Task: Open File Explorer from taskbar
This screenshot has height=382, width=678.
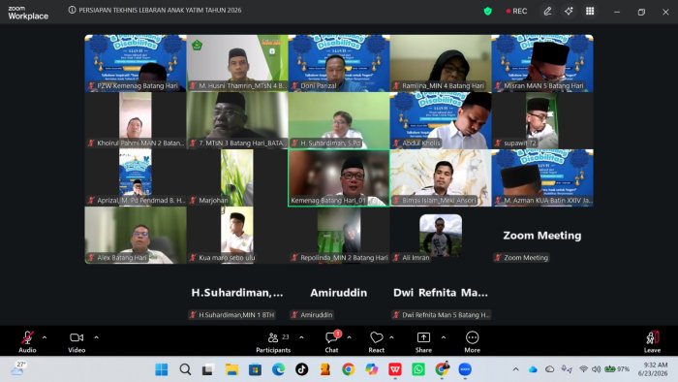Action: tap(231, 369)
